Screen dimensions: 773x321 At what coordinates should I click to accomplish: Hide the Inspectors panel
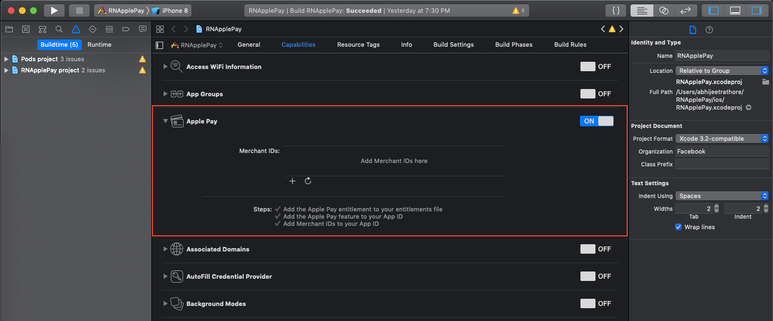pos(757,11)
